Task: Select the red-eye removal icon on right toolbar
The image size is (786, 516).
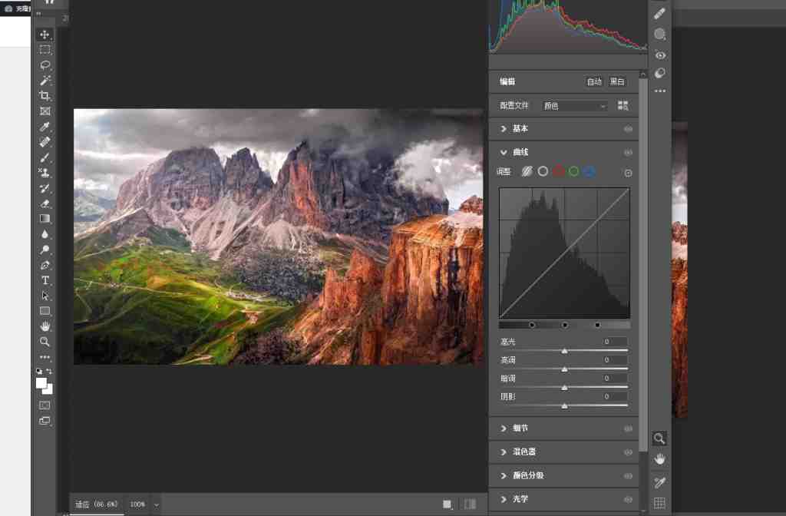Action: click(x=659, y=55)
